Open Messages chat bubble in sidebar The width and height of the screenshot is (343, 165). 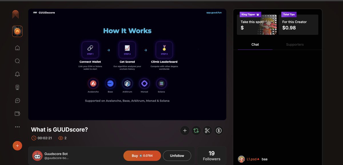pyautogui.click(x=17, y=101)
